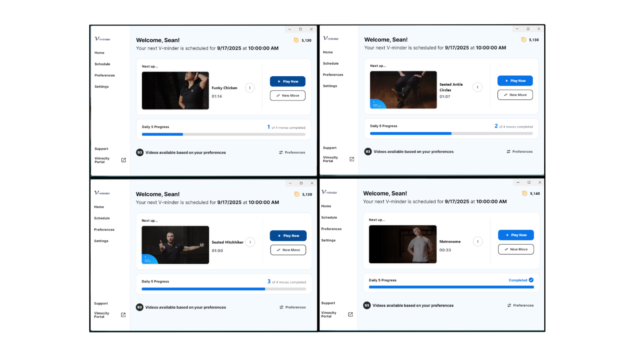Image resolution: width=635 pixels, height=357 pixels.
Task: Click the V-minder logo
Action: pyautogui.click(x=102, y=39)
